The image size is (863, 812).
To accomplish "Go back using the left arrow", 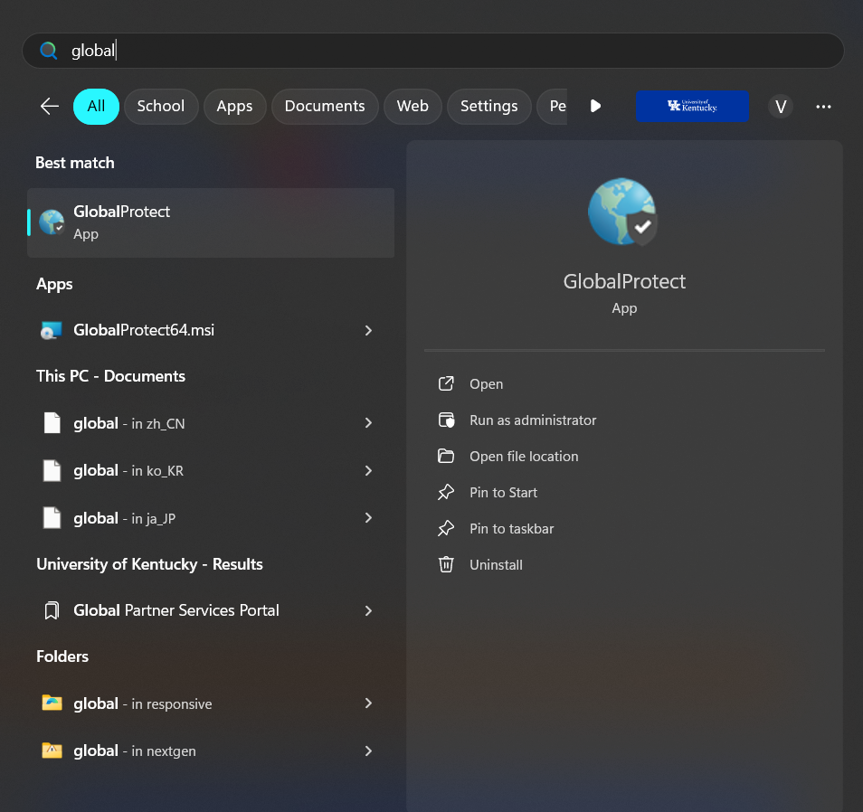I will (x=50, y=106).
